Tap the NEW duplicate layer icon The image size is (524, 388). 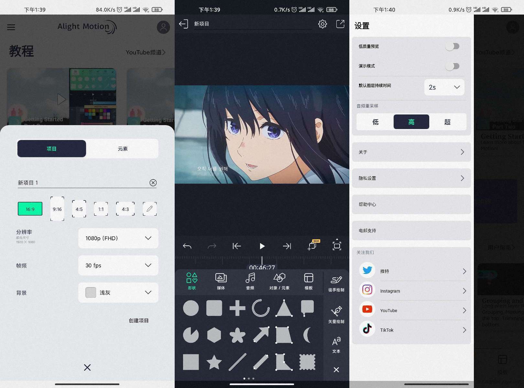(x=313, y=245)
